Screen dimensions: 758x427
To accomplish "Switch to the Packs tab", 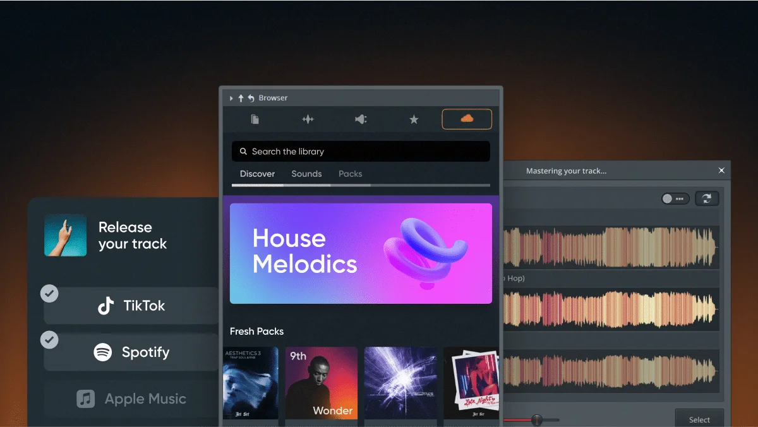I will pos(351,174).
